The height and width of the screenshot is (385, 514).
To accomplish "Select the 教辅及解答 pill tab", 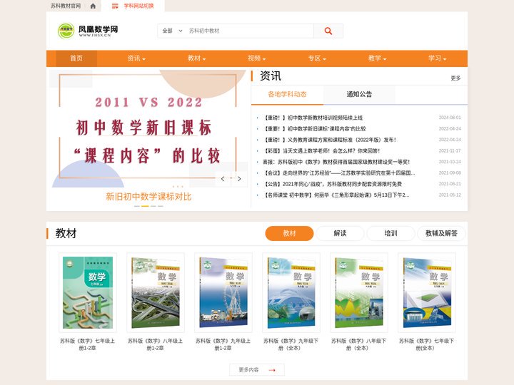I will point(441,233).
